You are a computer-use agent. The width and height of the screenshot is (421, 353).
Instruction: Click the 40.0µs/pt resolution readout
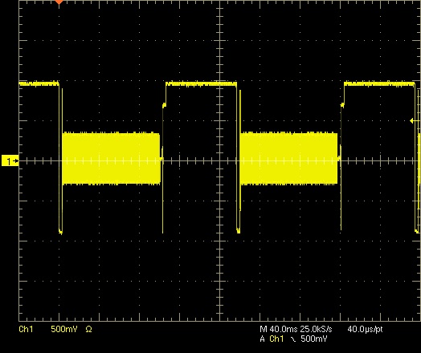[x=365, y=329]
